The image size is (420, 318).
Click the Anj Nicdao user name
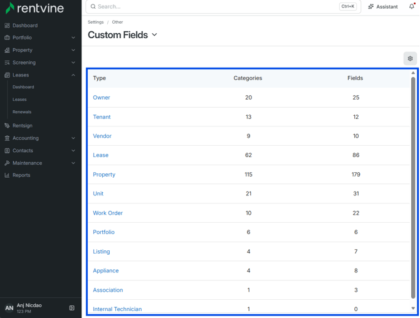click(29, 305)
